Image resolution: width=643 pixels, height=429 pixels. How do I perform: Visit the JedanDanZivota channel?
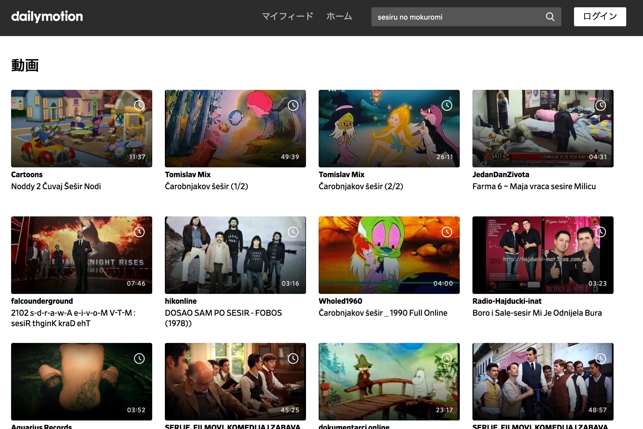(x=501, y=175)
